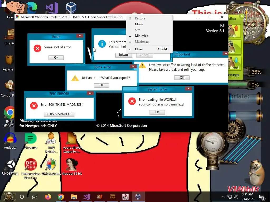Click the THIS IS SPARTA!! button
Viewport: 270px width, 202px height.
[59, 114]
